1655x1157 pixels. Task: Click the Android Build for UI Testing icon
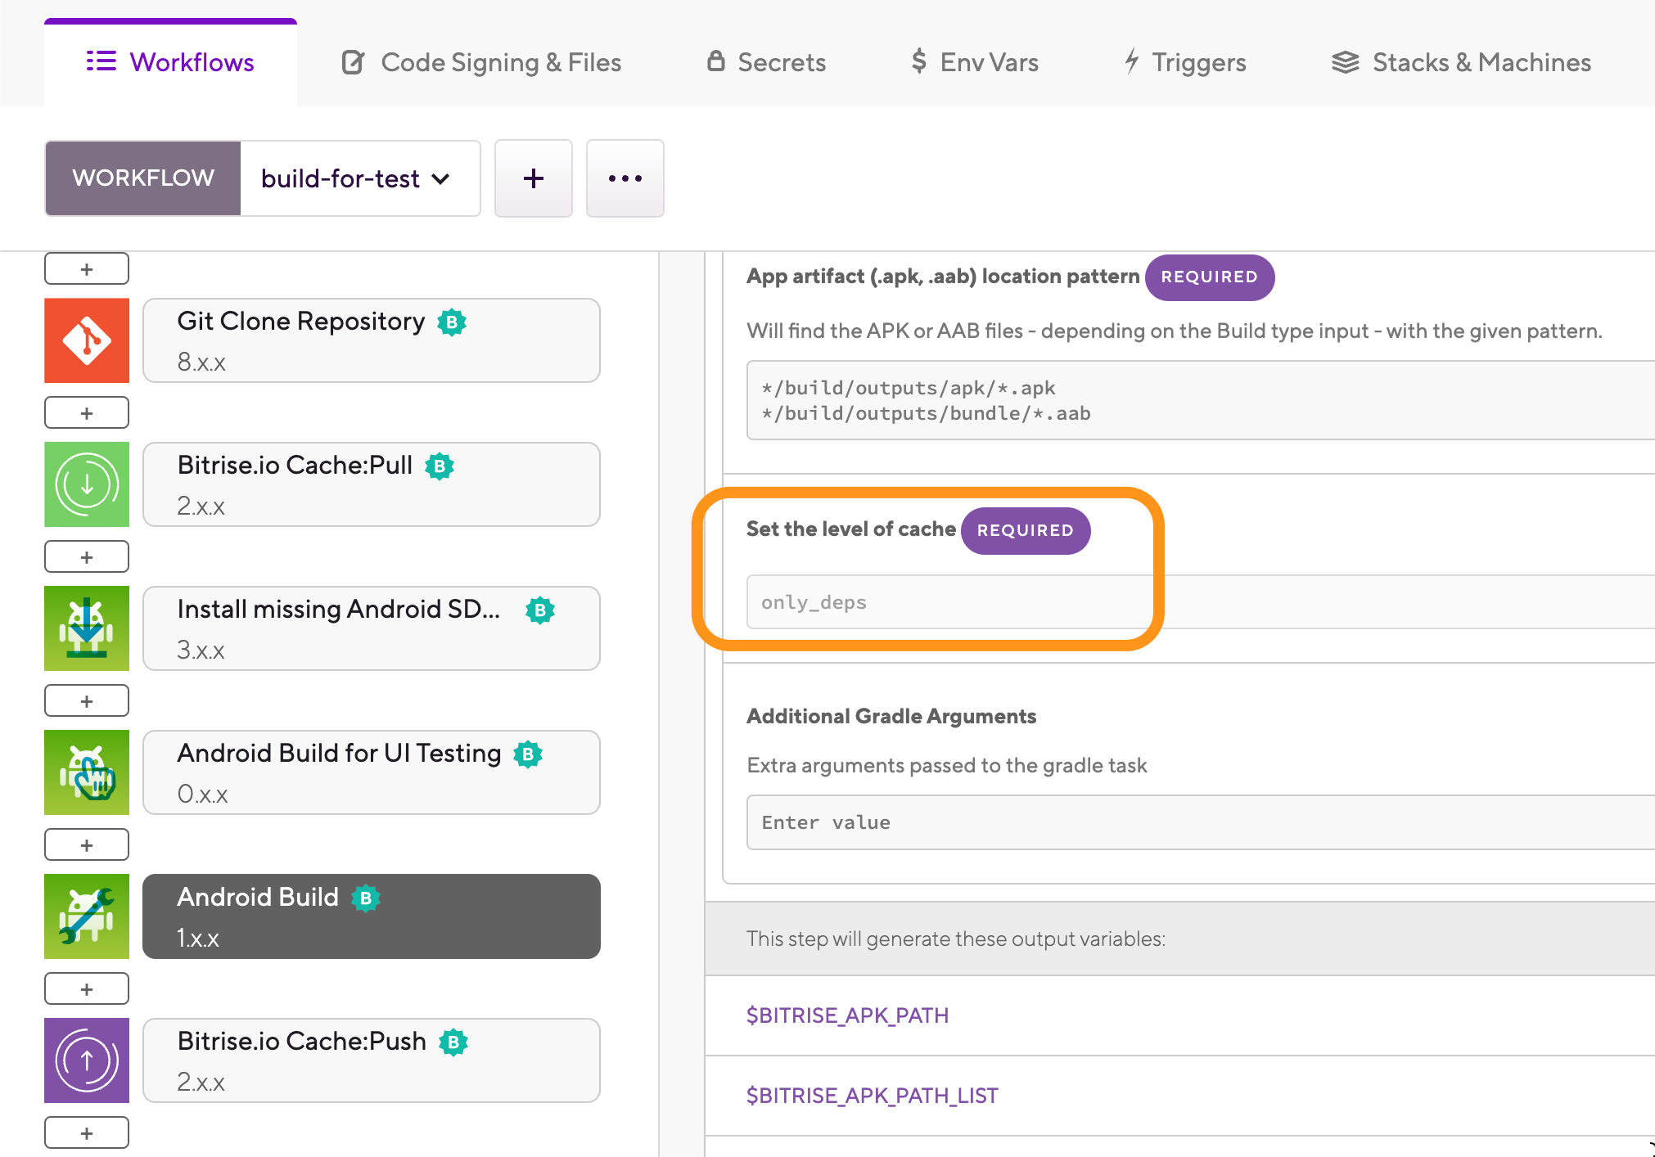[87, 772]
